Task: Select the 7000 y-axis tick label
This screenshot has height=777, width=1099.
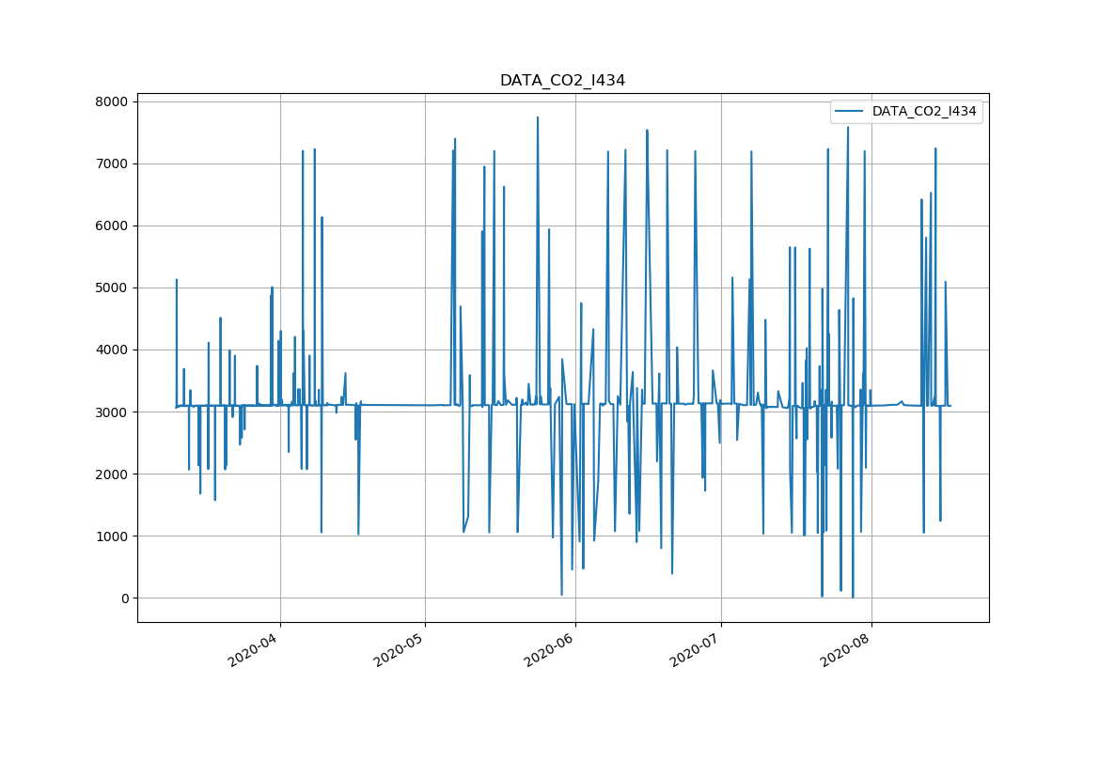Action: [x=111, y=163]
